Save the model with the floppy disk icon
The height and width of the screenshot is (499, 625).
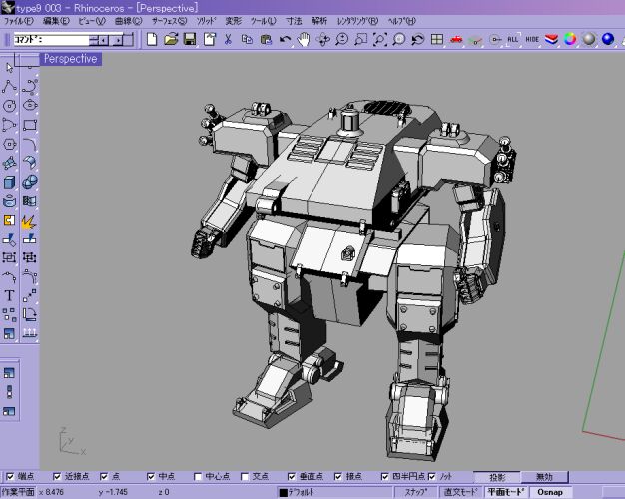pyautogui.click(x=190, y=39)
